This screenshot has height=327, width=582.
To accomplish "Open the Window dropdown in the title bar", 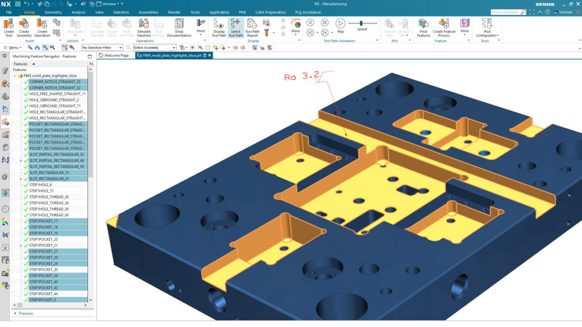I will (x=110, y=4).
